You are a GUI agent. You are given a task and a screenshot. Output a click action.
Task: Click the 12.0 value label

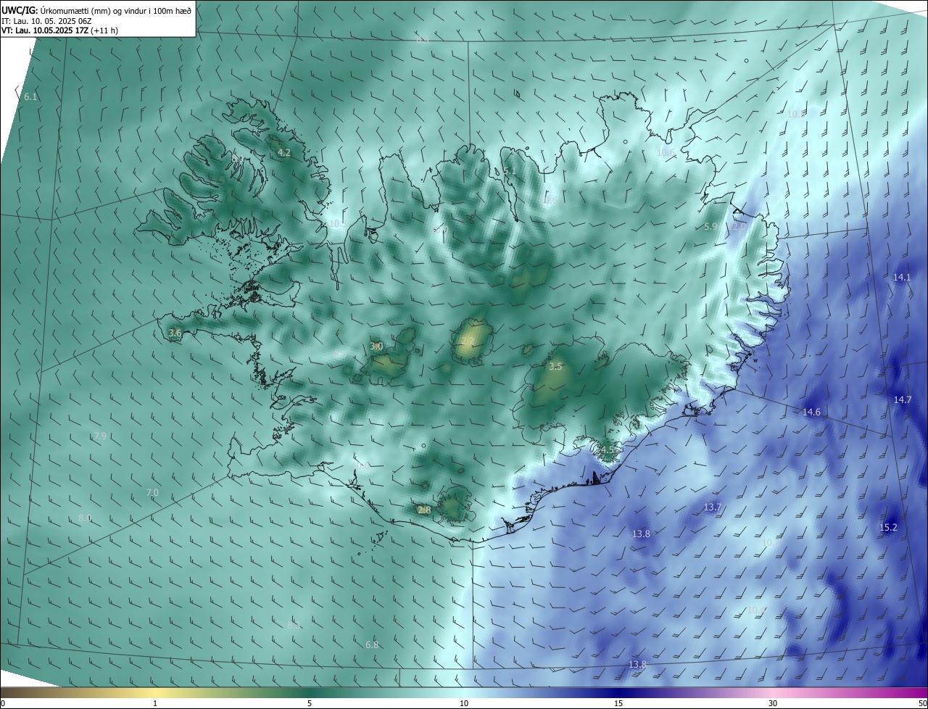pos(737,226)
